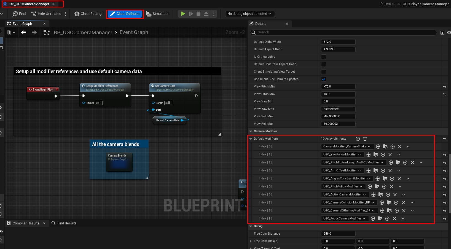
Task: Open the Index 0 CameraModifier_CameraShake dropdown
Action: pos(347,147)
